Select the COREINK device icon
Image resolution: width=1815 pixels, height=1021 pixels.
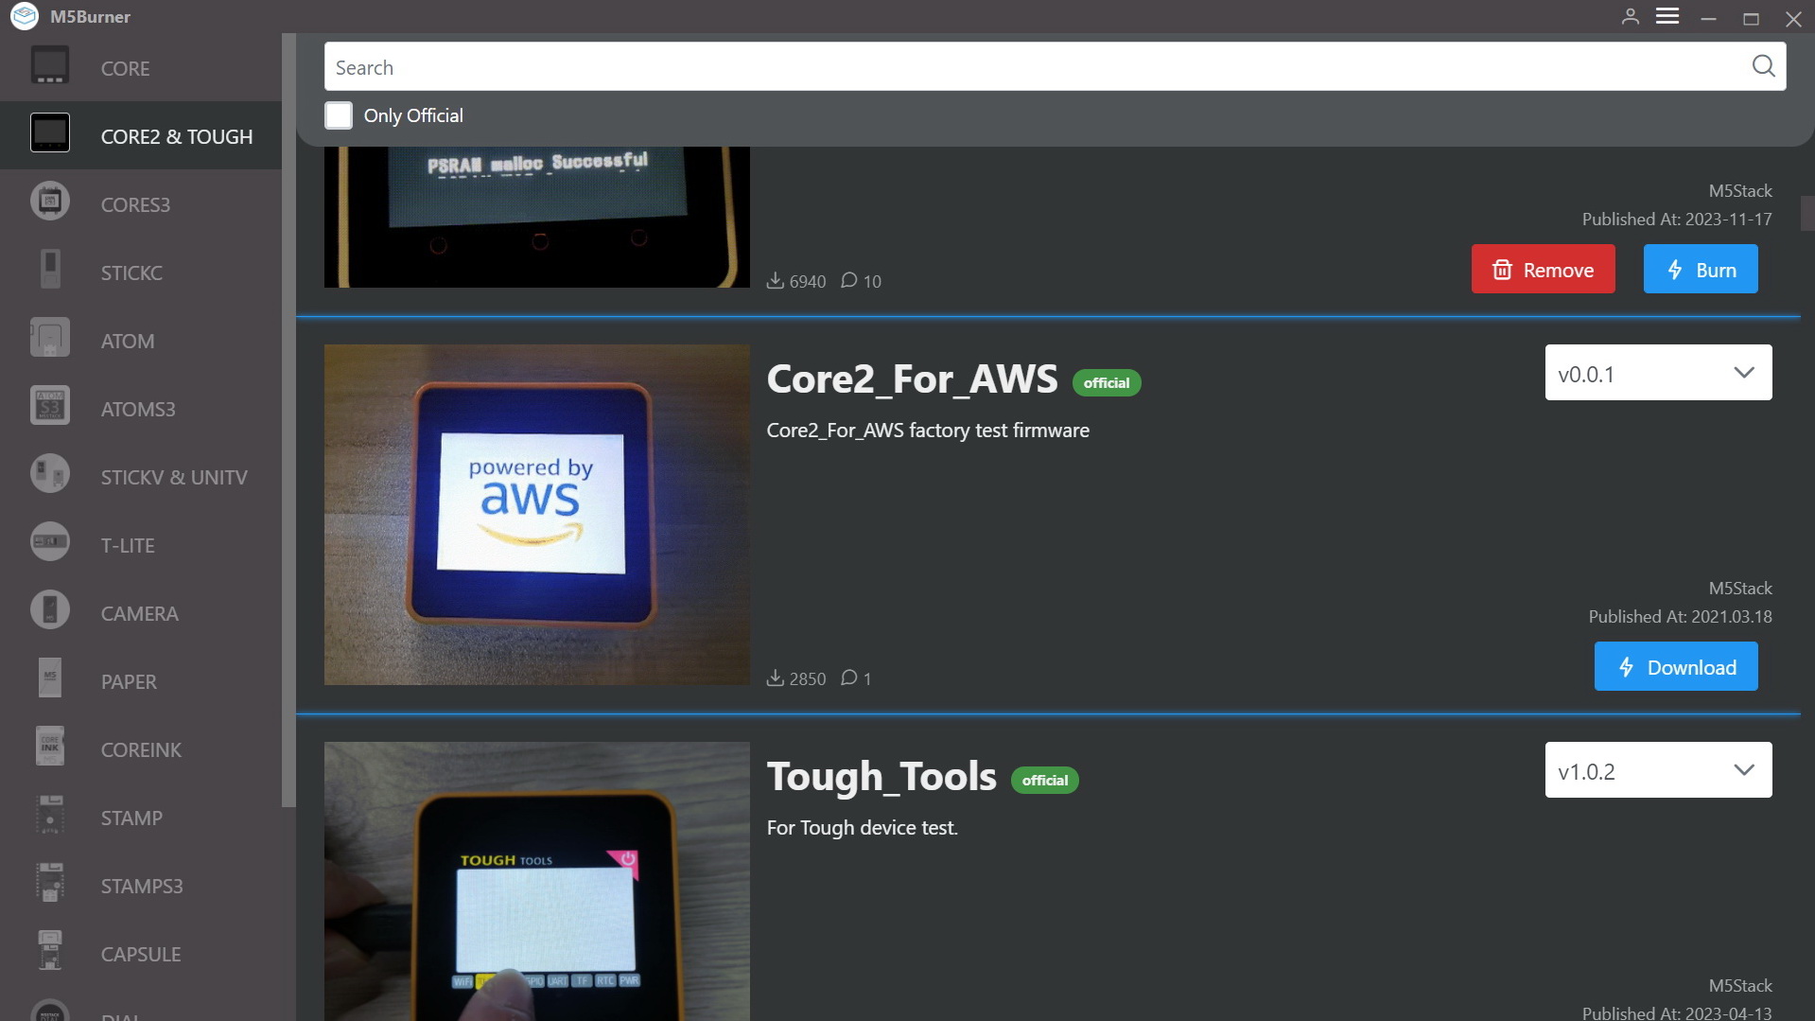coord(50,747)
